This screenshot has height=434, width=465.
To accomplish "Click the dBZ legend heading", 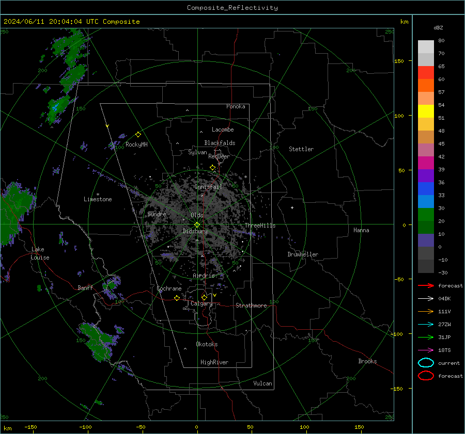I will pyautogui.click(x=438, y=27).
